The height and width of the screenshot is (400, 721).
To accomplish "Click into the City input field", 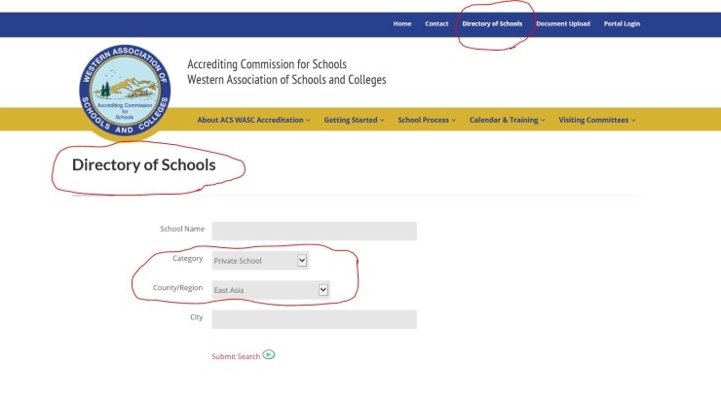I will [x=314, y=319].
